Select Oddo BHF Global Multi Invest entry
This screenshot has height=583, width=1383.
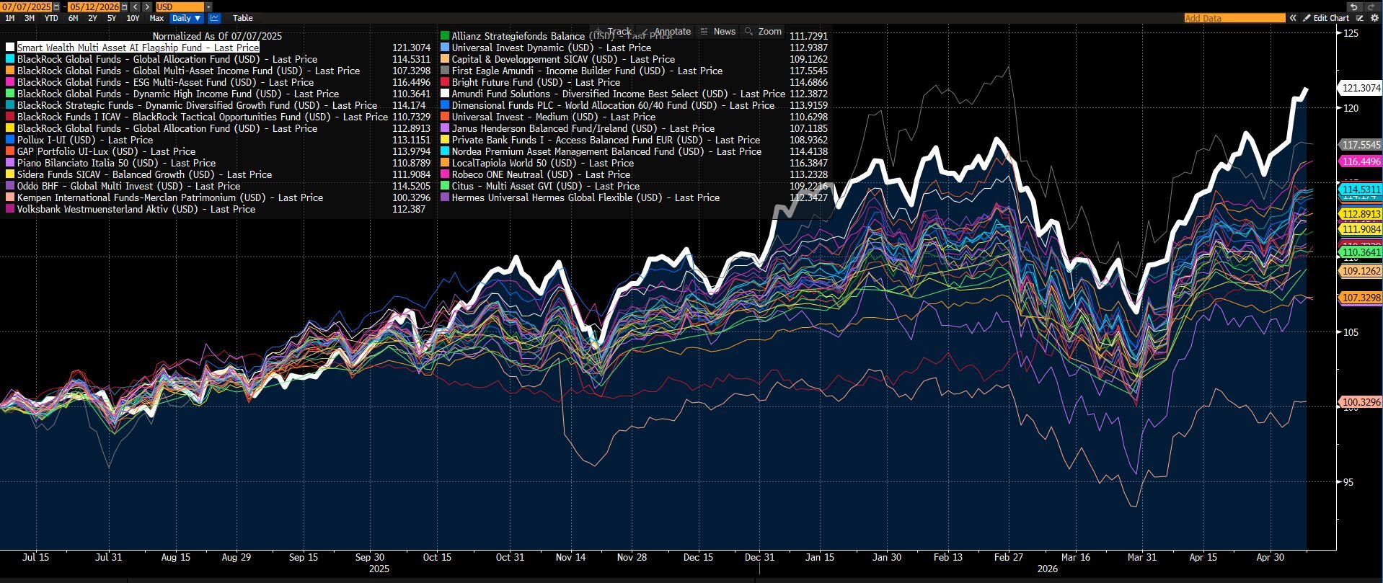(x=128, y=186)
